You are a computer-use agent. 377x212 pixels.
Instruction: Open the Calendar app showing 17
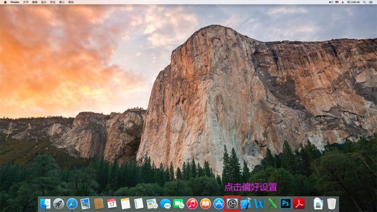pos(112,204)
